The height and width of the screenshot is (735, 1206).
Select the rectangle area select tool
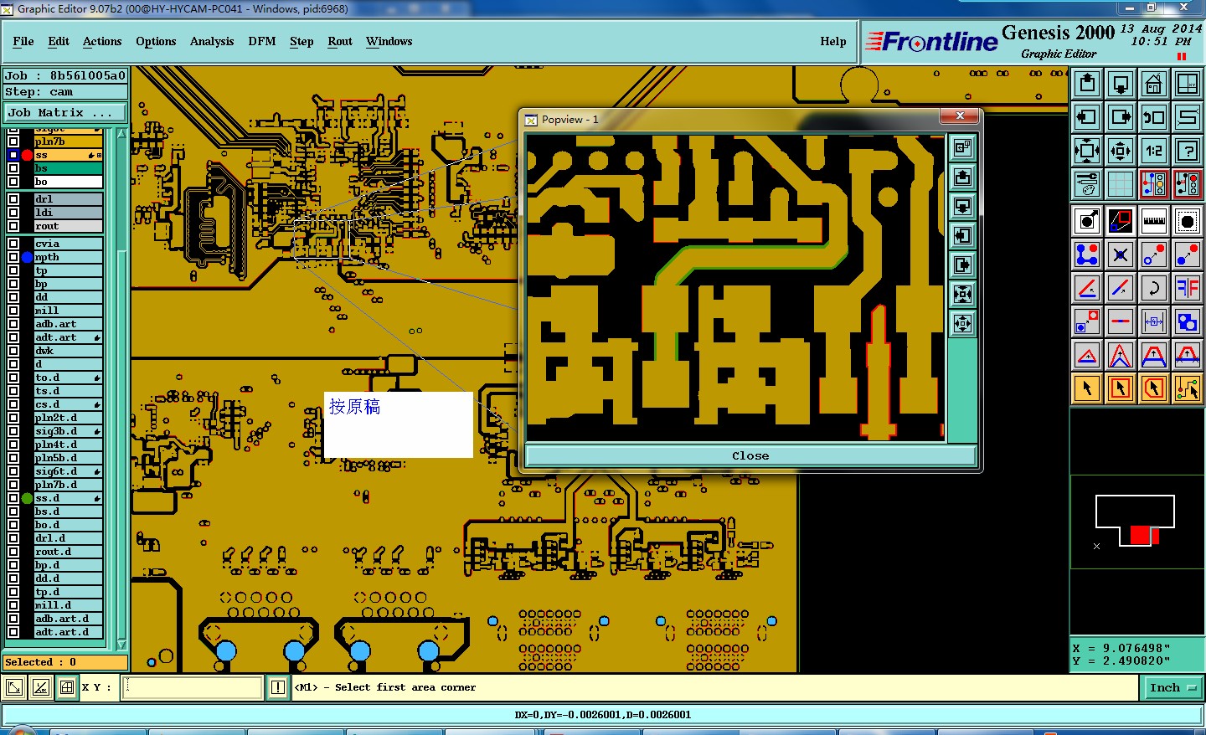tap(1121, 388)
